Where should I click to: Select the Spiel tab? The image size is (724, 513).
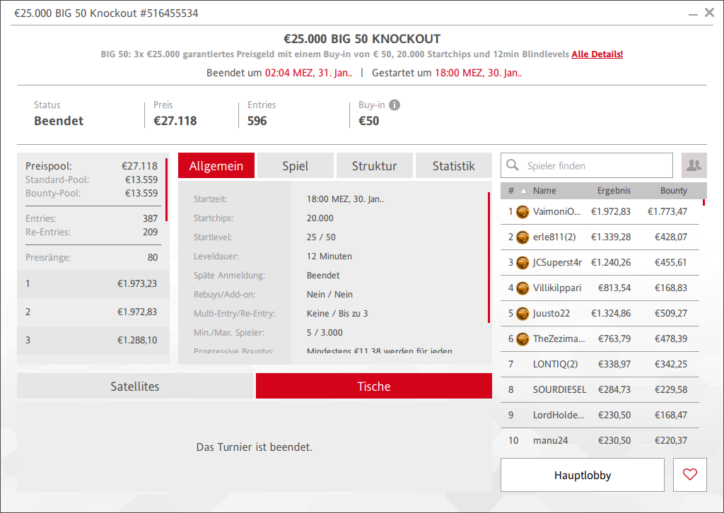pos(295,166)
